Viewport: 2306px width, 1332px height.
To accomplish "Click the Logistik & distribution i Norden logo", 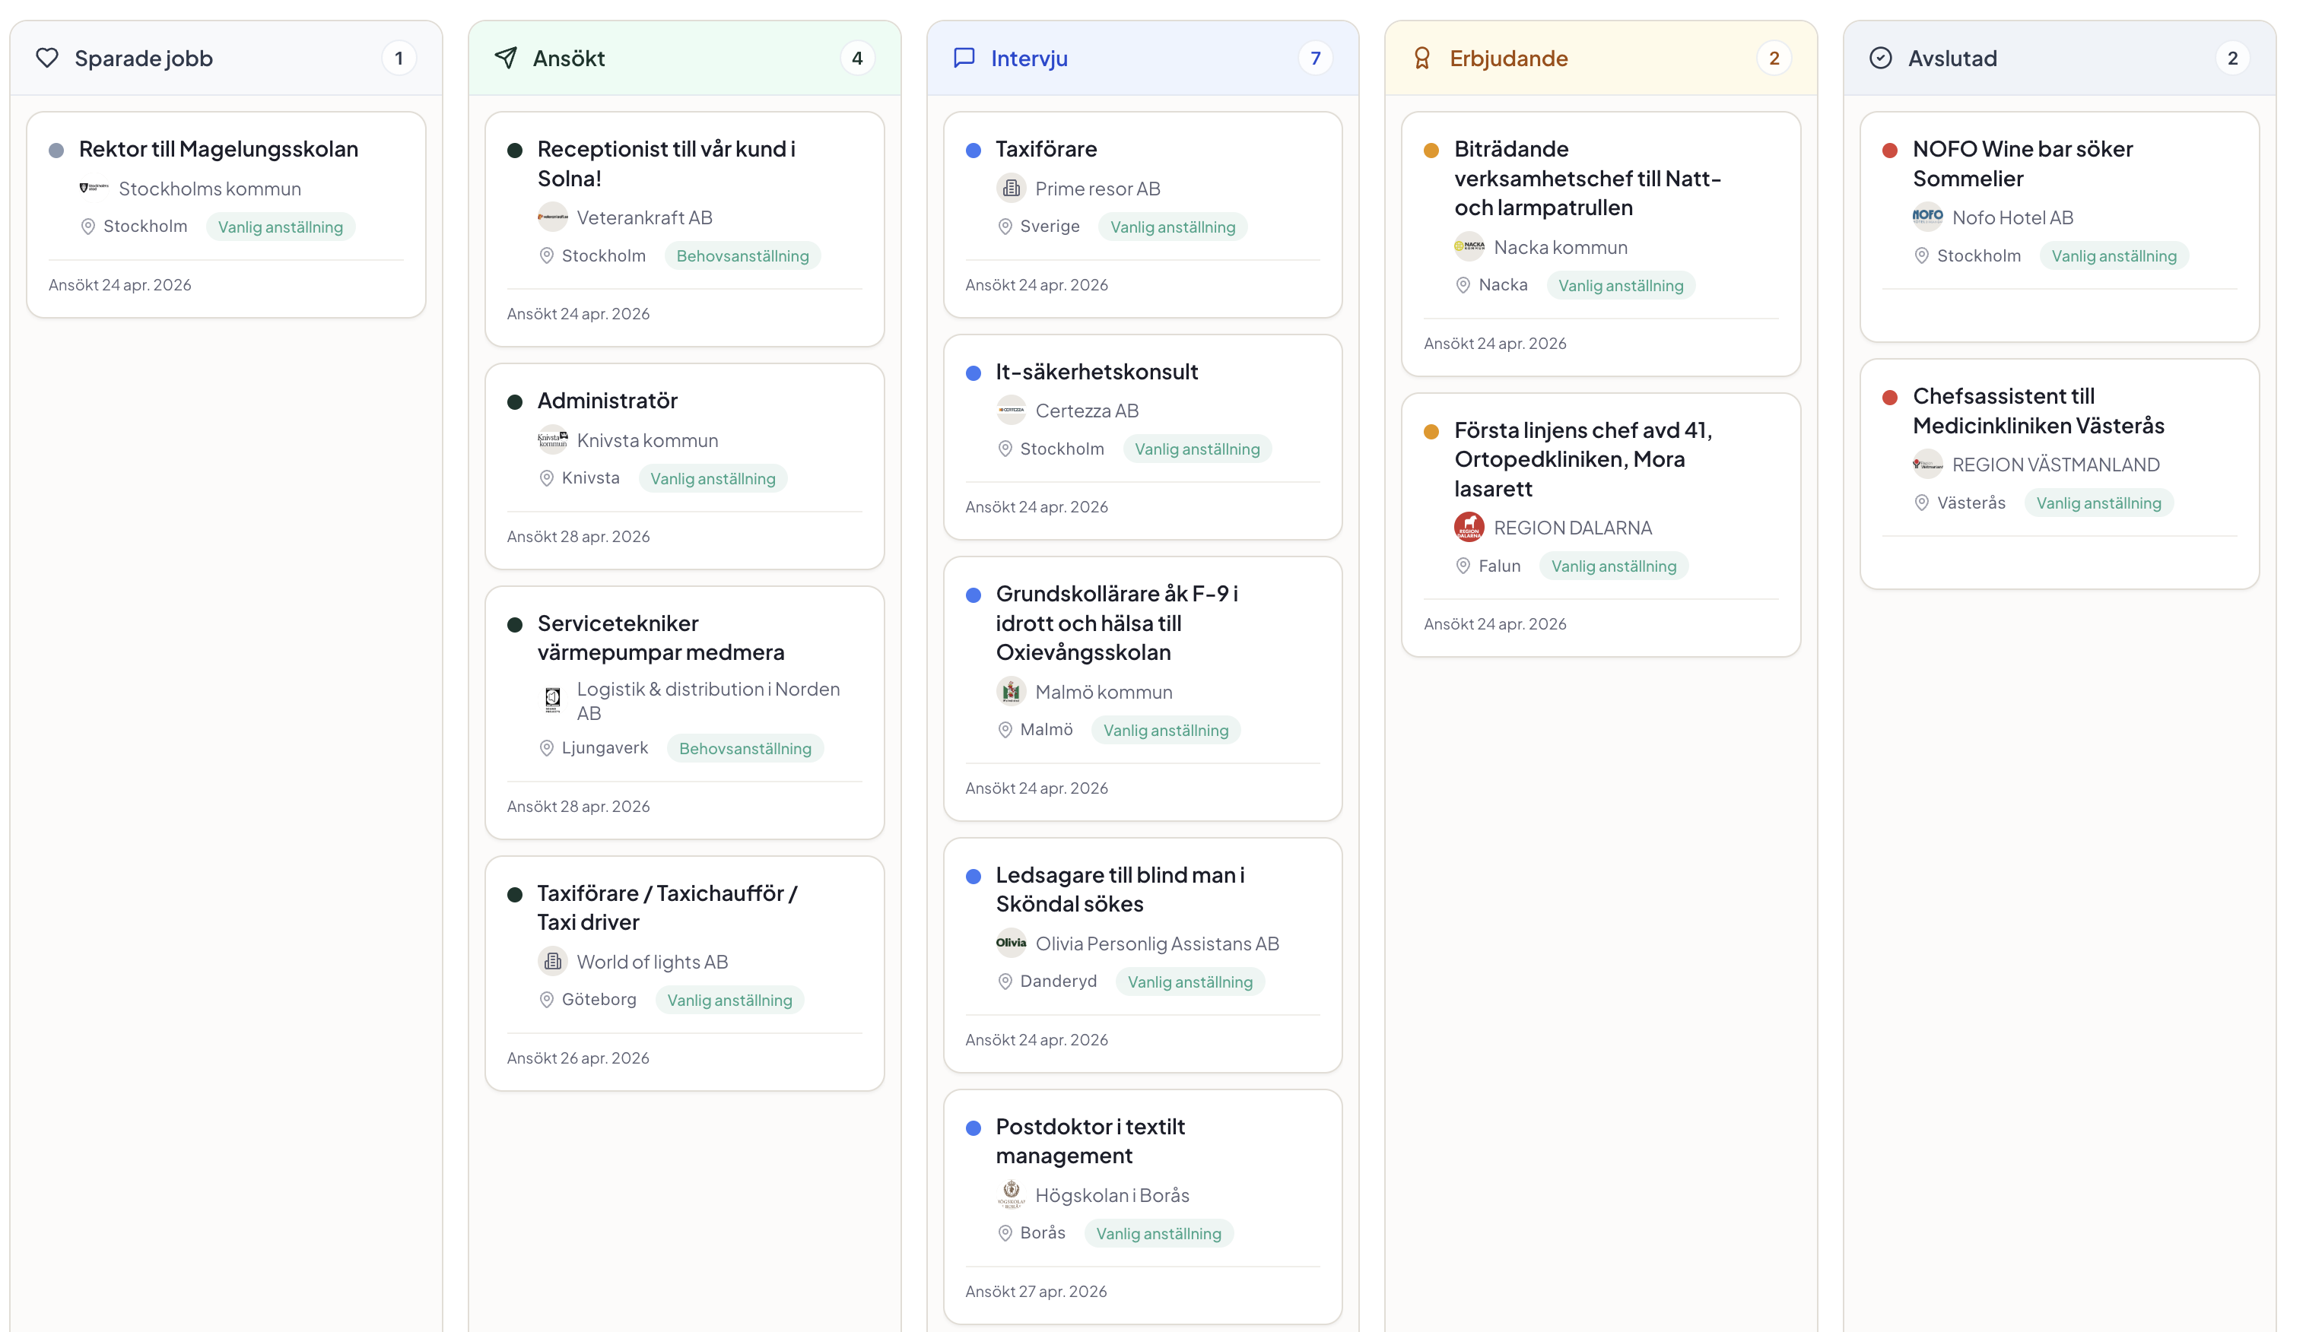I will click(553, 700).
